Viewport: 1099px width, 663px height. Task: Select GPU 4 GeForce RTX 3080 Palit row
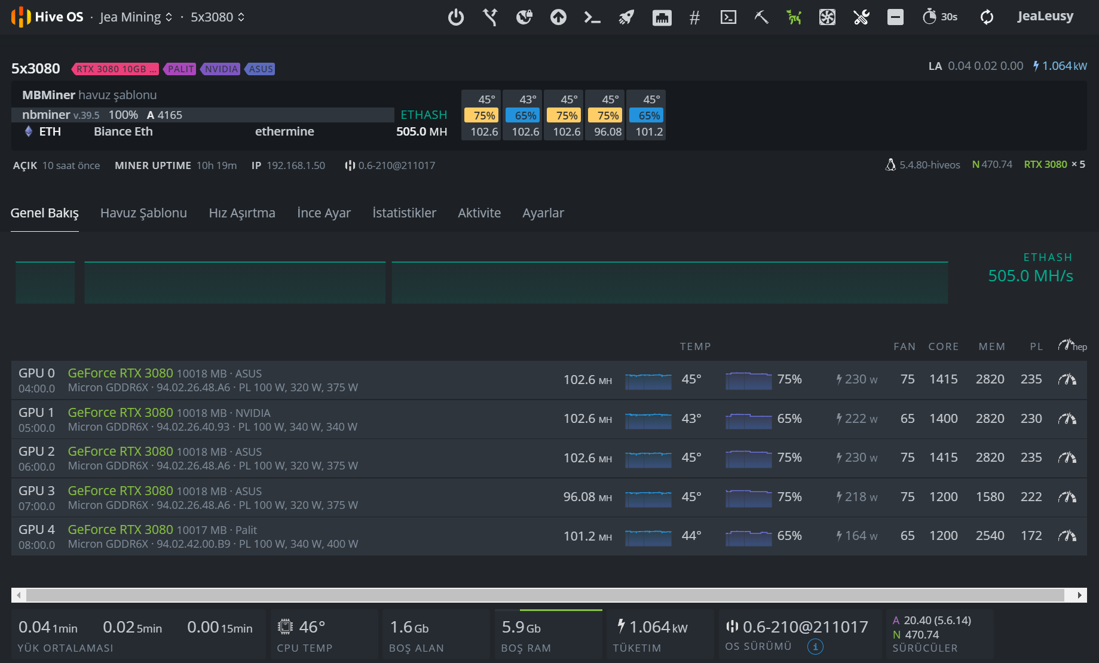point(549,536)
